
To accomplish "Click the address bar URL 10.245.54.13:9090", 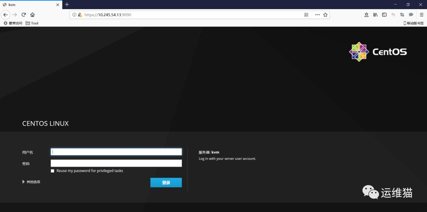I will pos(108,15).
